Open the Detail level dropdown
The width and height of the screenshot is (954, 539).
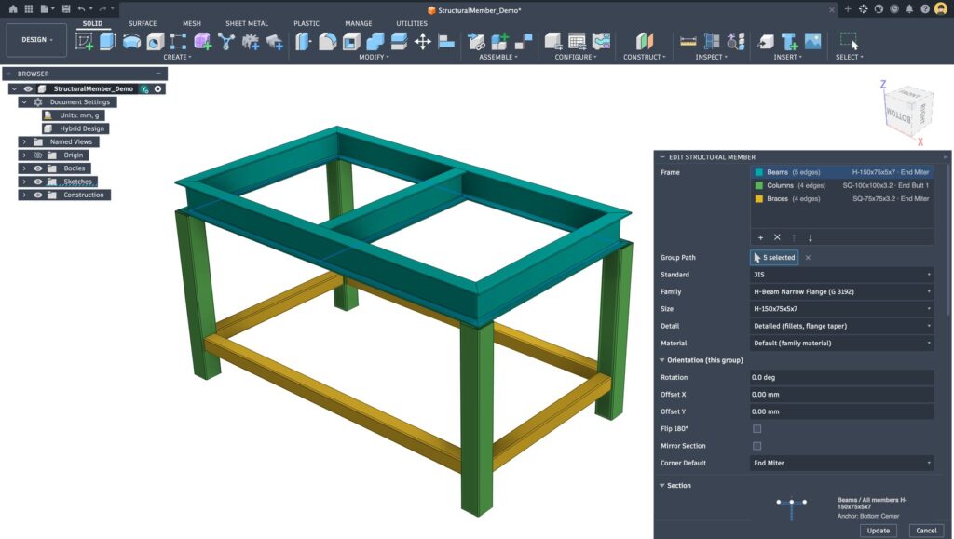click(x=841, y=326)
